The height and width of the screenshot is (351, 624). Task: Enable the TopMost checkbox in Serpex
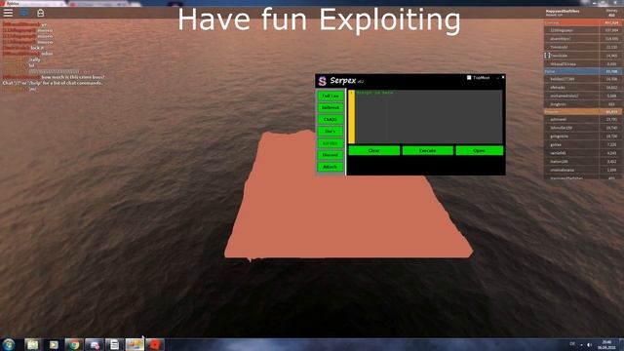click(469, 78)
